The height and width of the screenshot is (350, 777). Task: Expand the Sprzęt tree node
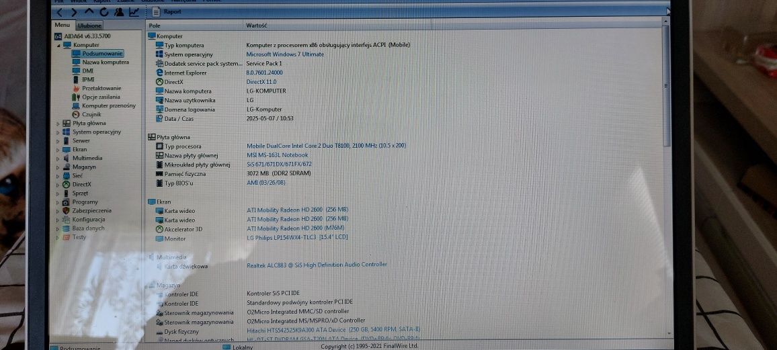pyautogui.click(x=58, y=193)
